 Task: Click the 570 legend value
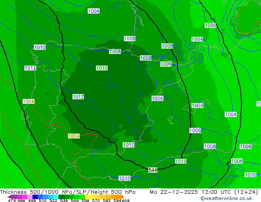point(96,200)
